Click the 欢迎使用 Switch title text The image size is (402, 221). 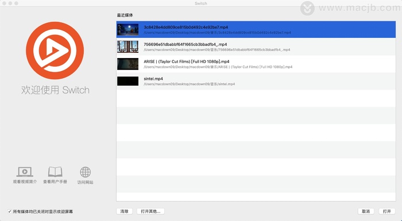(x=55, y=90)
